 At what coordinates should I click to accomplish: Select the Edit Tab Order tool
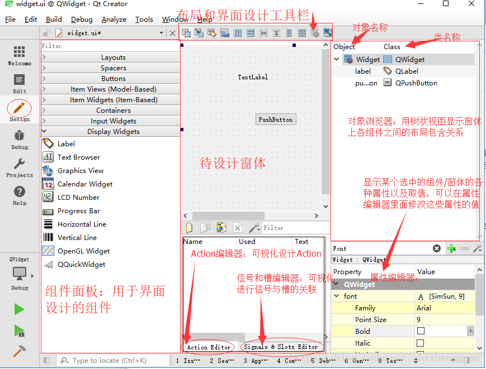225,33
